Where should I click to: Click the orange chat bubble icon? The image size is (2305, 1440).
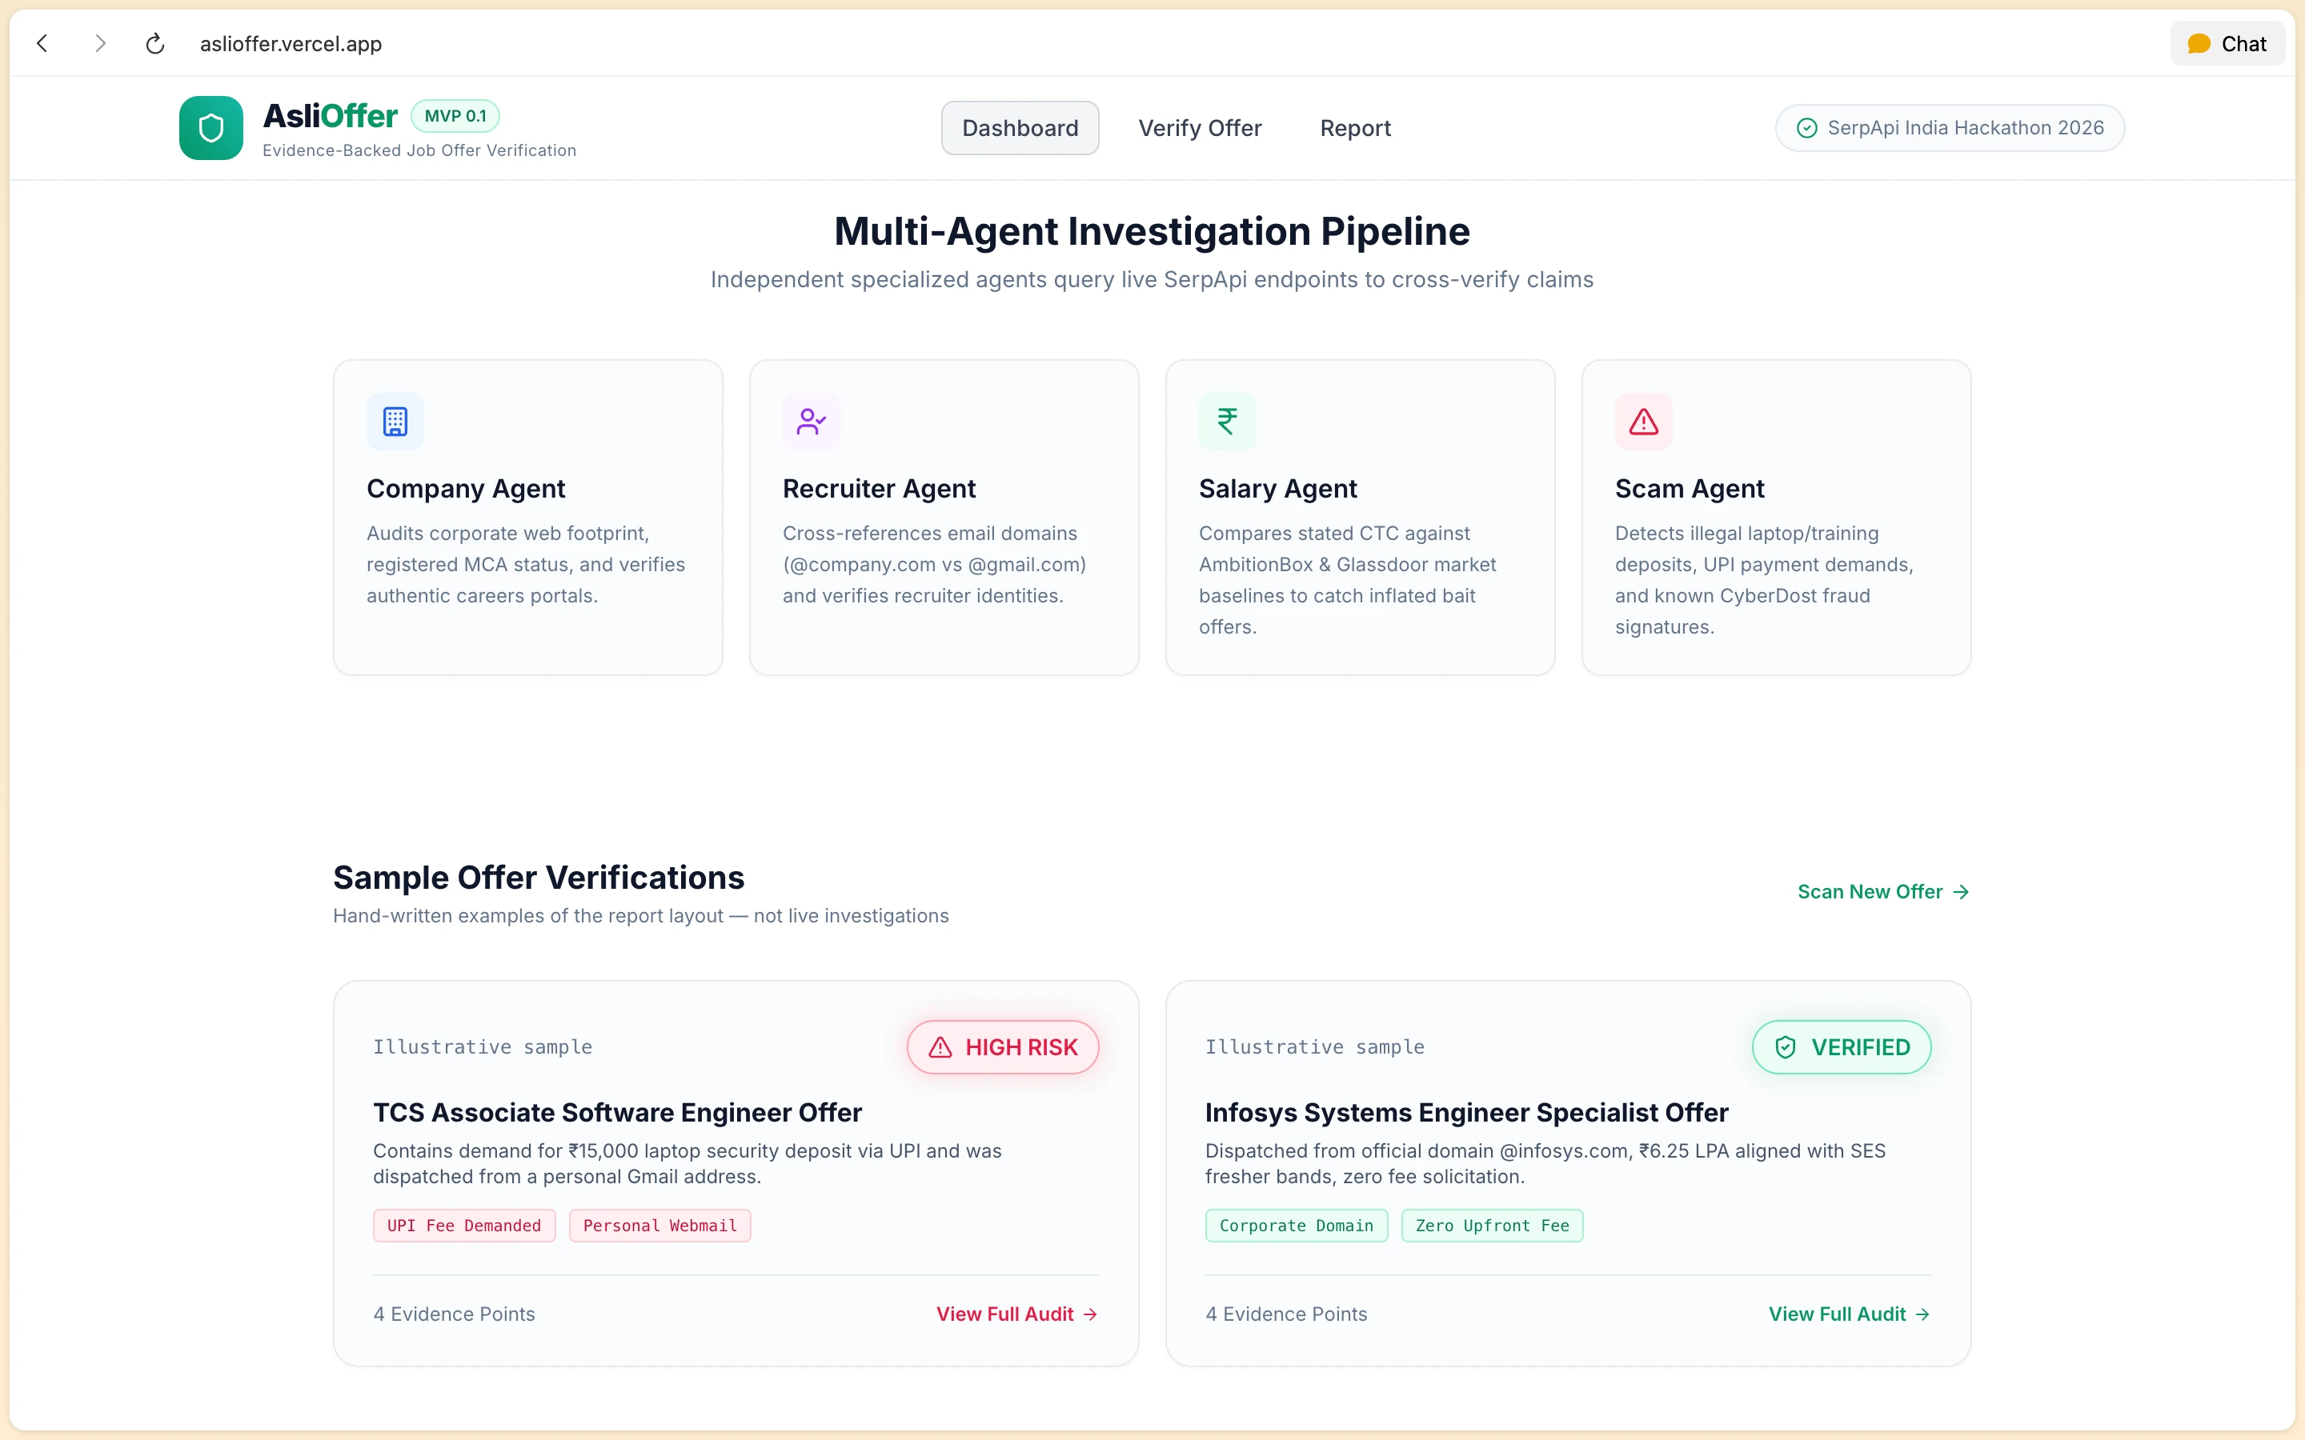pos(2199,44)
